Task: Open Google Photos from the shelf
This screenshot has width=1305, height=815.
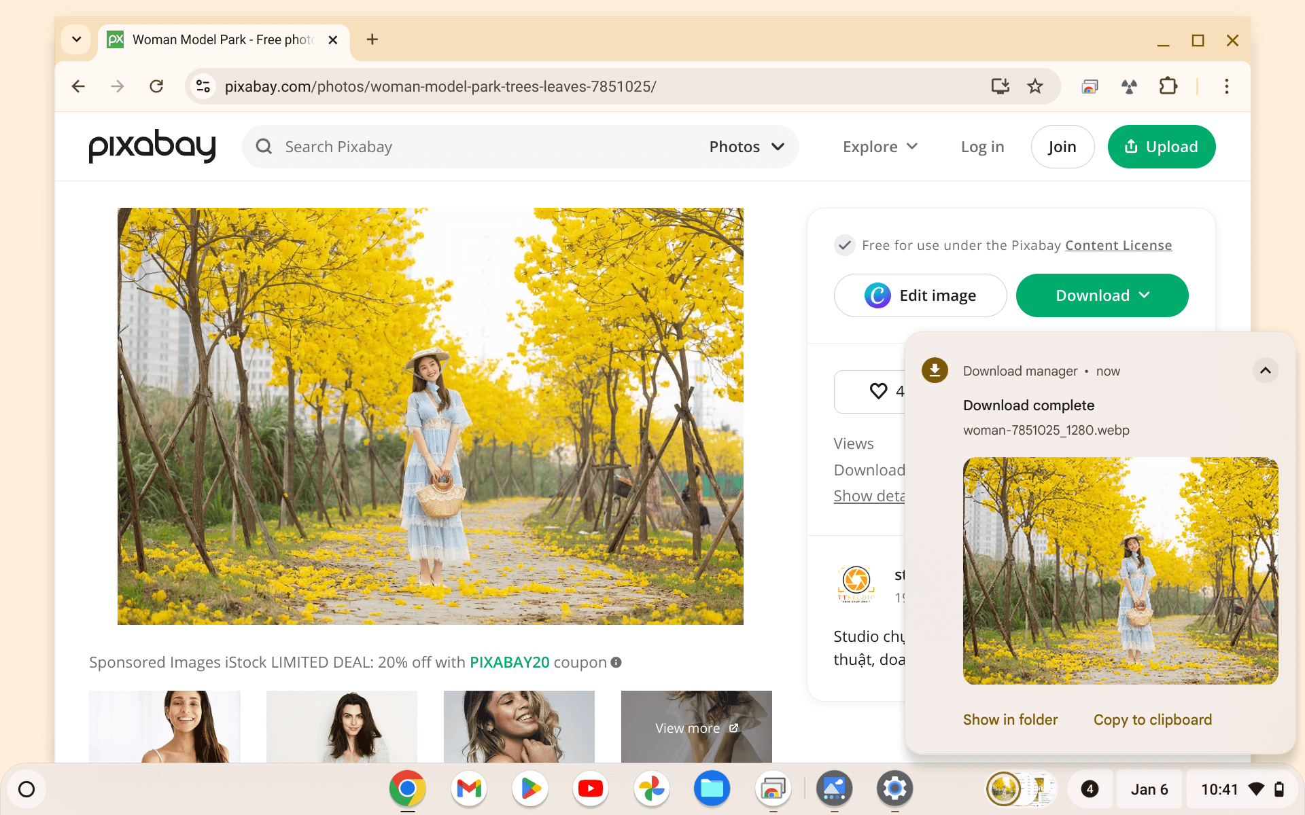Action: tap(651, 789)
